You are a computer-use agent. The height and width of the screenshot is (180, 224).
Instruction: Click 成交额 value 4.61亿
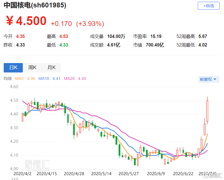click(x=114, y=45)
